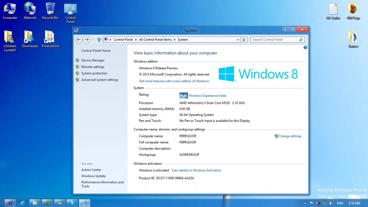Select the Control Panel desktop icon
This screenshot has width=368, height=207.
tap(70, 13)
